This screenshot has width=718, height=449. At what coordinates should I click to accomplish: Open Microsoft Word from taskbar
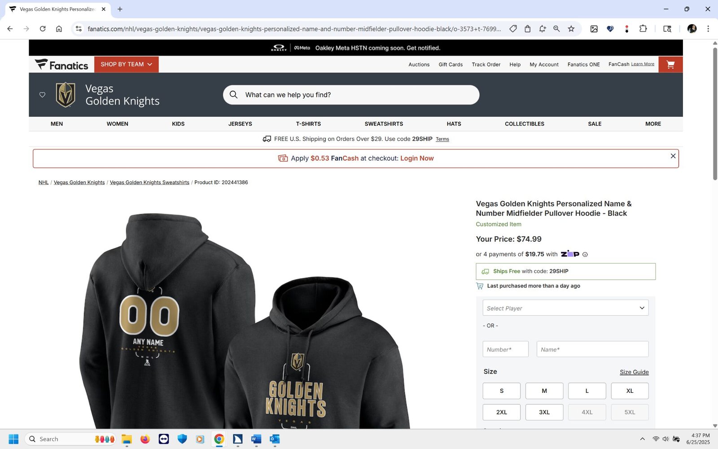[x=256, y=439]
